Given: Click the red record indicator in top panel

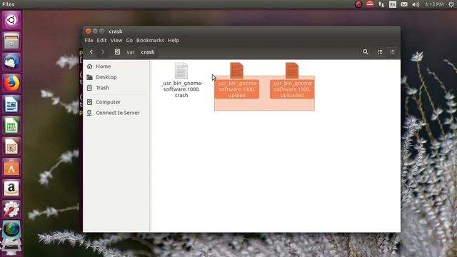Looking at the screenshot, I should [x=358, y=4].
